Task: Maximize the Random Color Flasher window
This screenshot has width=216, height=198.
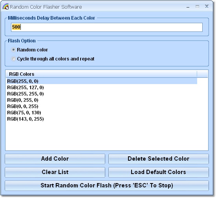Action: coord(197,6)
